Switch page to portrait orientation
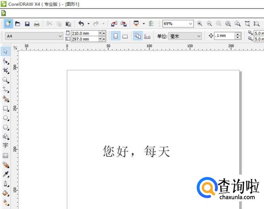The height and width of the screenshot is (209, 264). pyautogui.click(x=115, y=36)
